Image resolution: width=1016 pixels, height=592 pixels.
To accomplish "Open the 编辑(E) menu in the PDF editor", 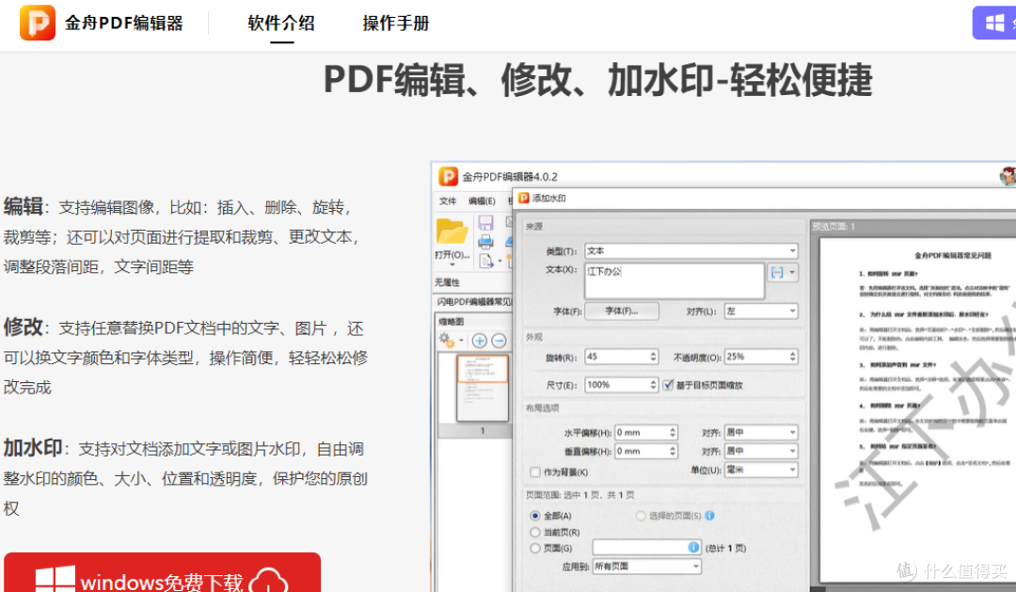I will [x=482, y=201].
